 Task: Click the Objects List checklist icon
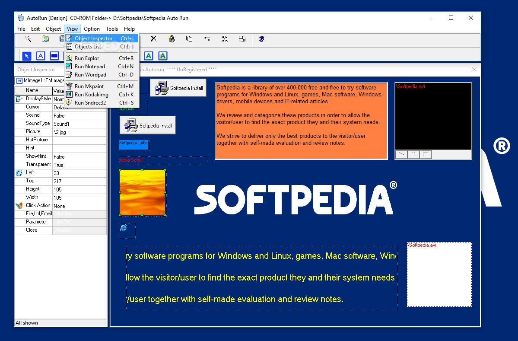(x=69, y=47)
